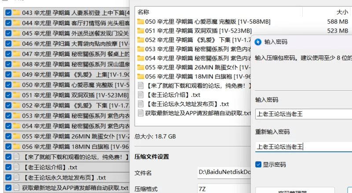Click the folder icon of item 044 in left list

pos(16,23)
